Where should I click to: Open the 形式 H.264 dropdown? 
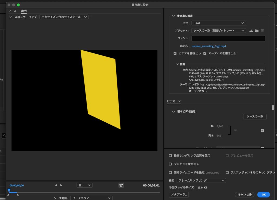[218, 23]
